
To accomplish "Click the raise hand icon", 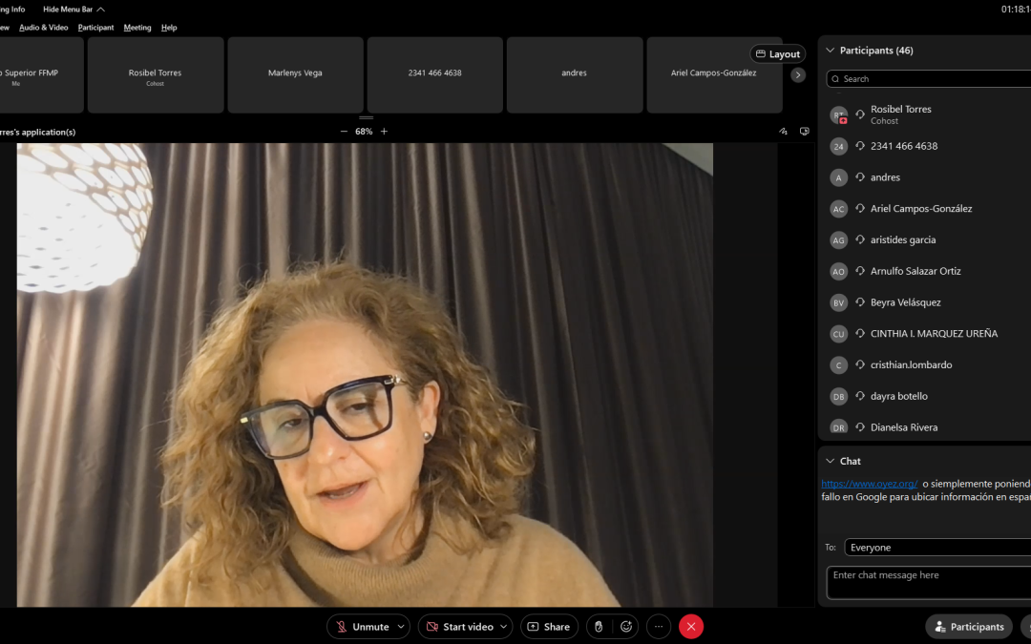I will click(x=599, y=627).
